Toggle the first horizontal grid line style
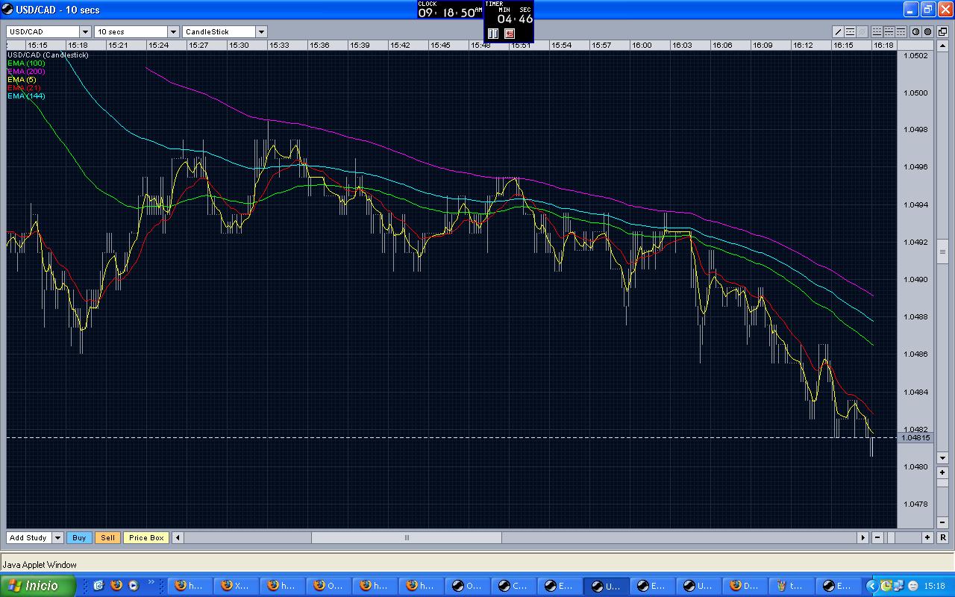 (x=877, y=32)
